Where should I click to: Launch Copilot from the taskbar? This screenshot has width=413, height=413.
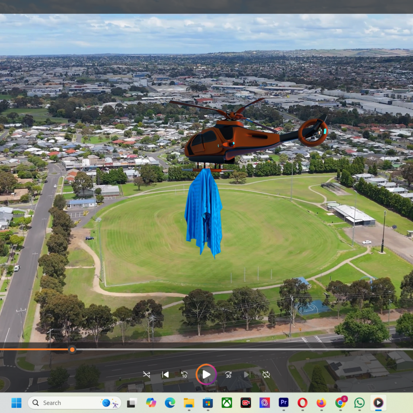(x=151, y=403)
